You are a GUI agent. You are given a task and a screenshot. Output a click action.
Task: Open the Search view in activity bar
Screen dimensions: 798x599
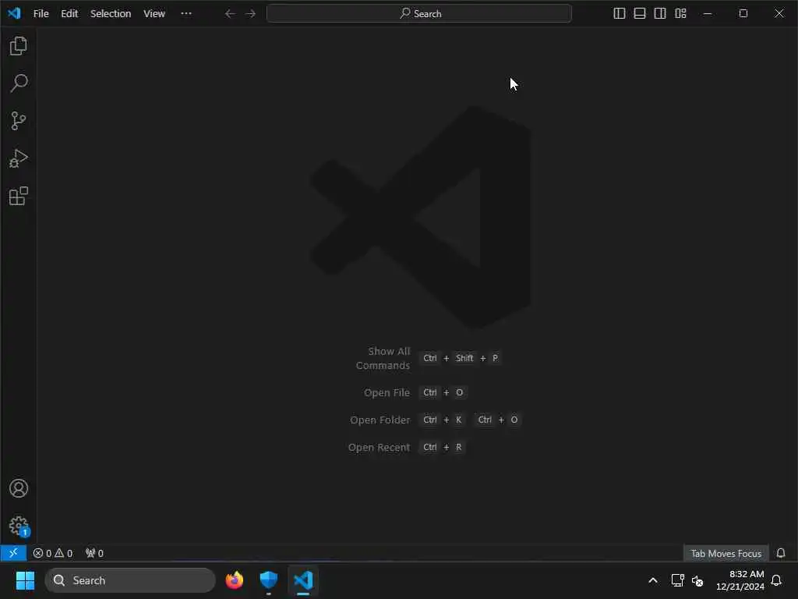coord(19,83)
